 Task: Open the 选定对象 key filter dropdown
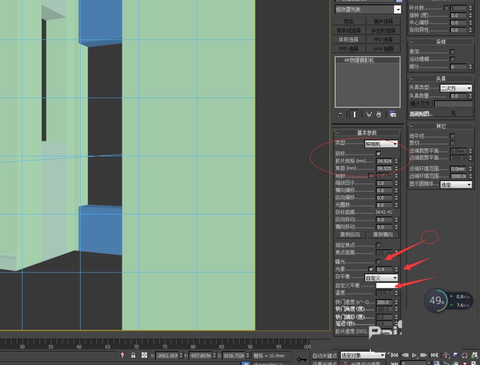tap(362, 355)
